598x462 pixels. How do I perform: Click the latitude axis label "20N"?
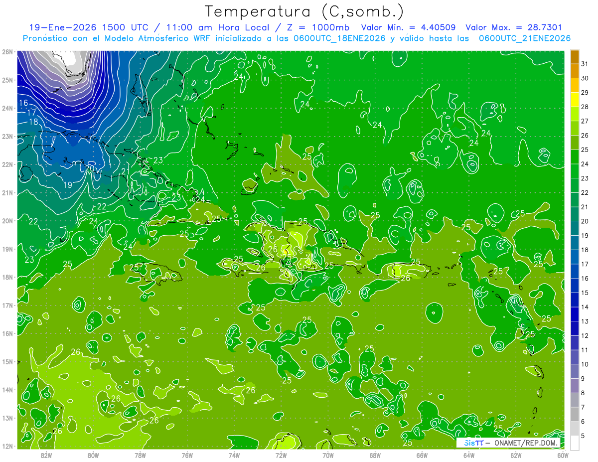[x=7, y=220]
